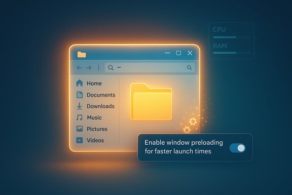Close the file manager window

(x=190, y=53)
